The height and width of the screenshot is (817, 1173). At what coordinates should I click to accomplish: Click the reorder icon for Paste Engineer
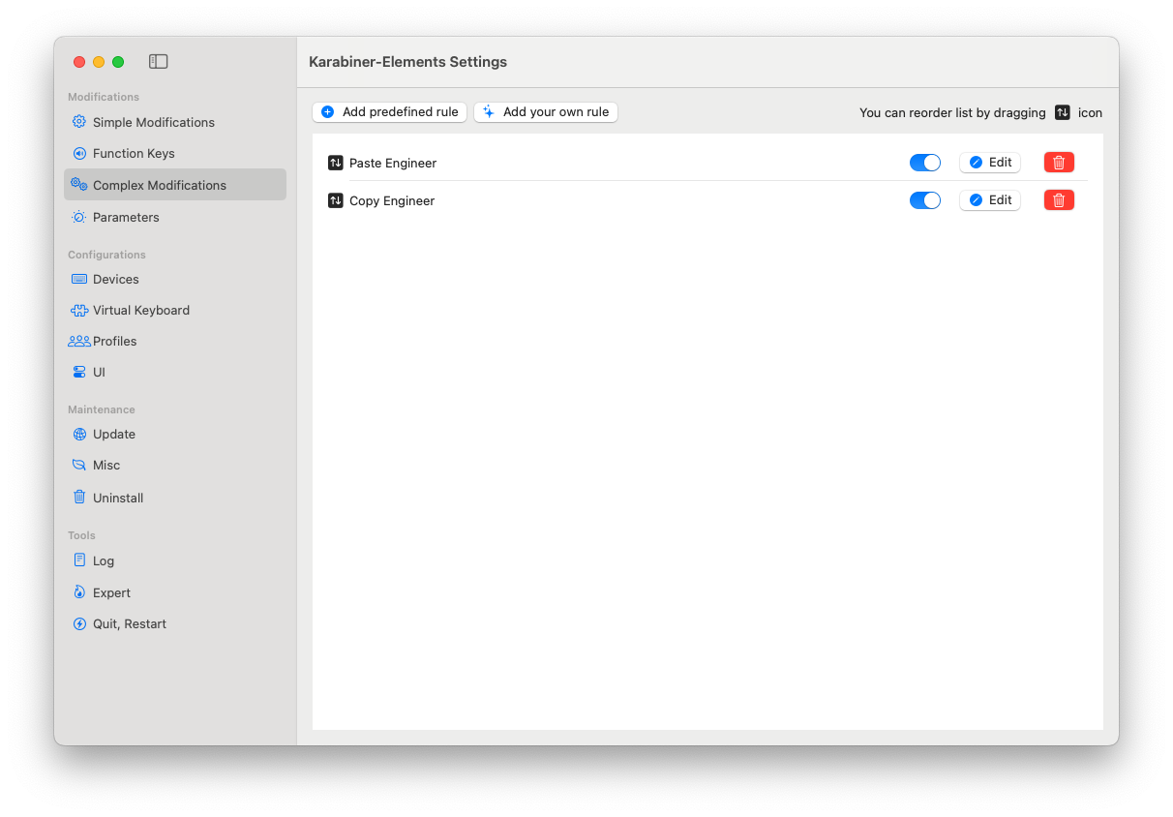(x=336, y=163)
